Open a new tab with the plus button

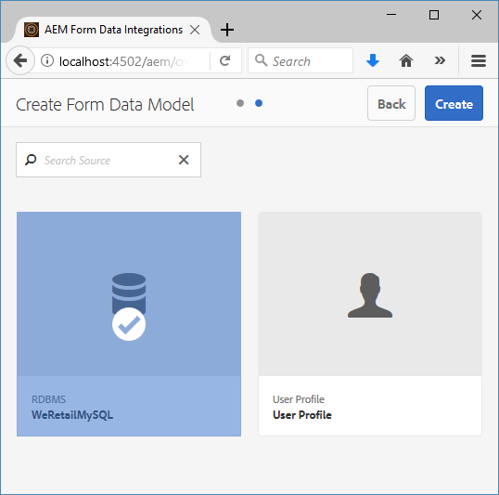[x=227, y=30]
